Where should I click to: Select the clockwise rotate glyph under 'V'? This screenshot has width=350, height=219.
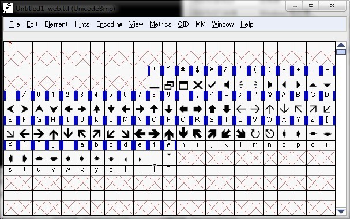click(x=255, y=133)
